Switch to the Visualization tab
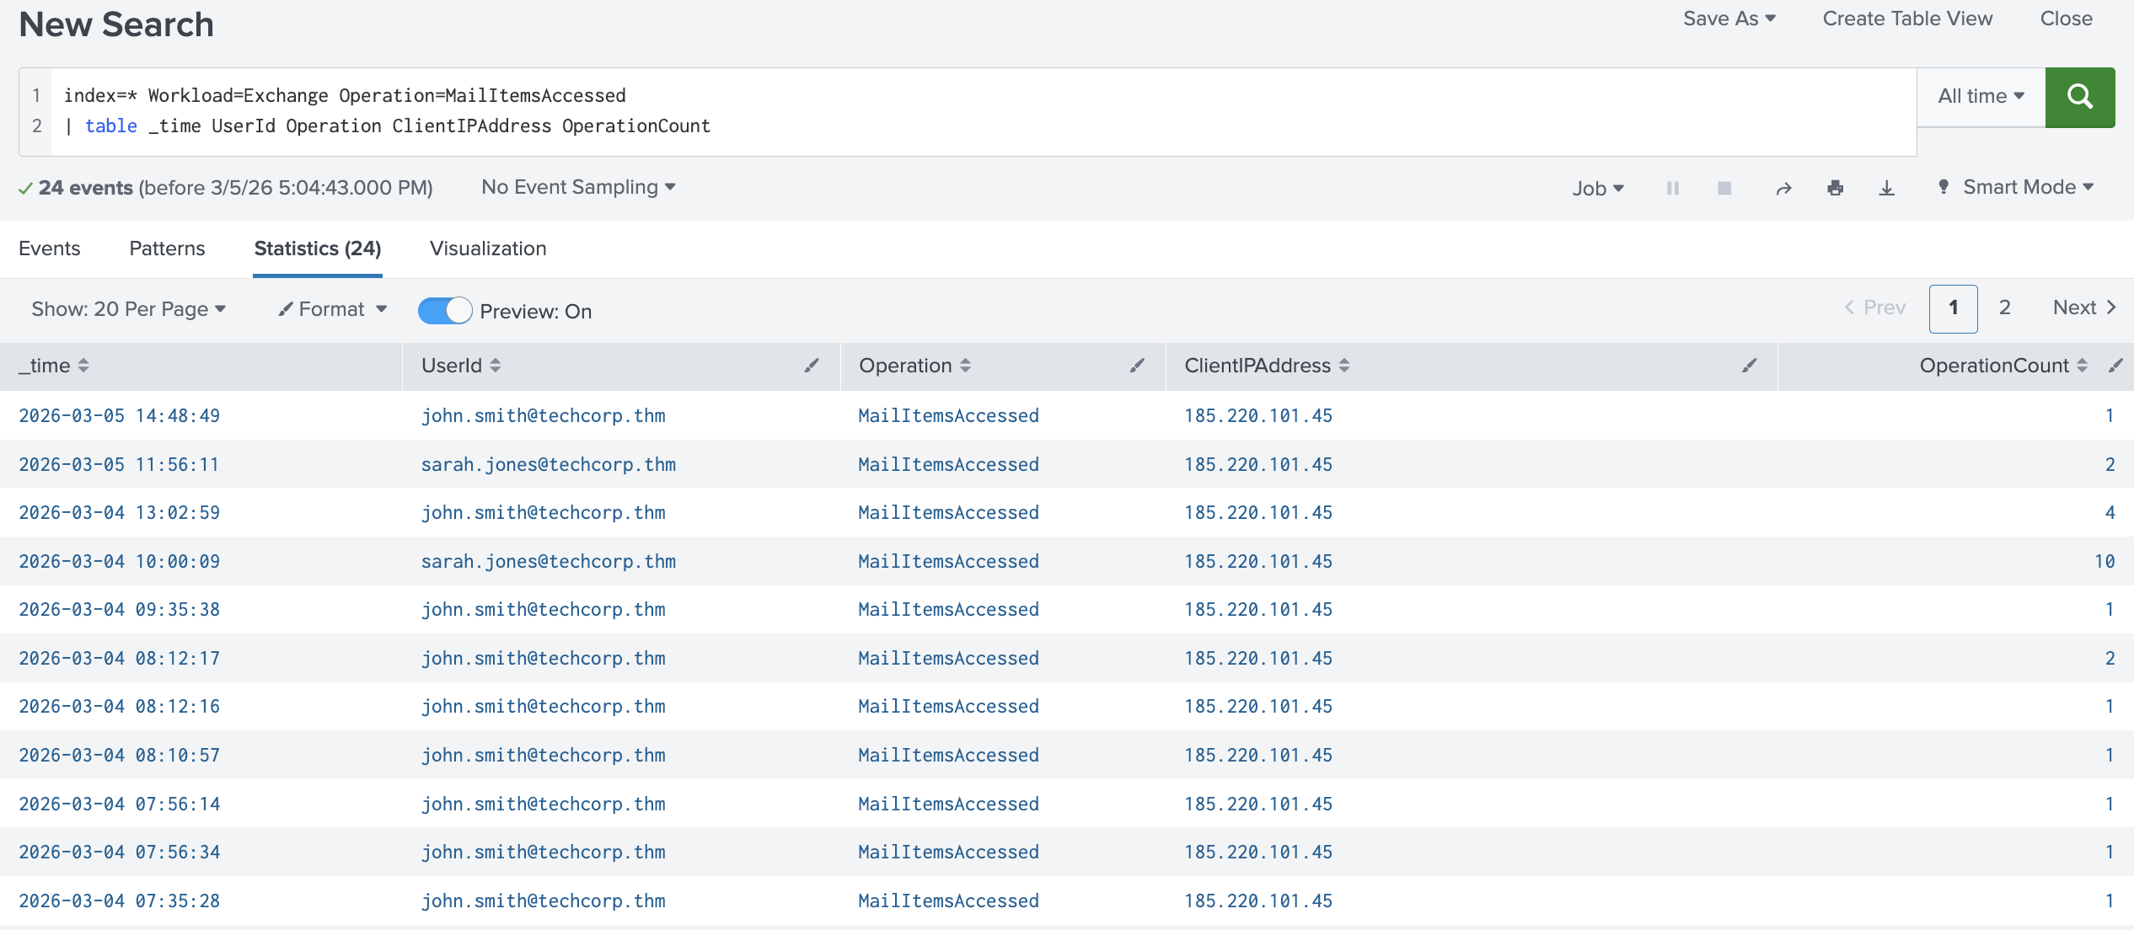The height and width of the screenshot is (930, 2134). [x=487, y=249]
